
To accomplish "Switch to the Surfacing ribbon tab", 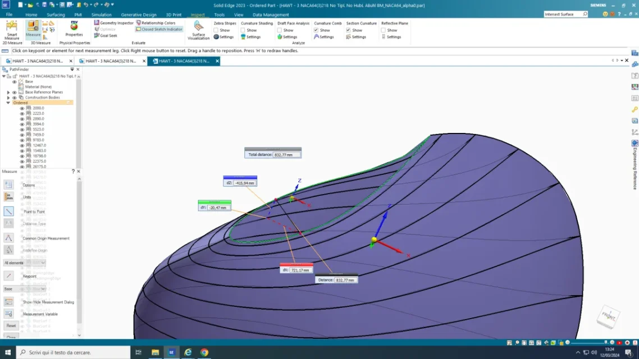I will (56, 15).
